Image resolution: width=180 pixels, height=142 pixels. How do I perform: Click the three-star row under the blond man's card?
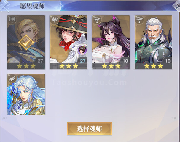point(26,66)
